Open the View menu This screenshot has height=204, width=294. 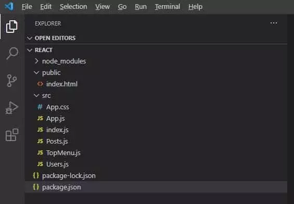[x=103, y=7]
